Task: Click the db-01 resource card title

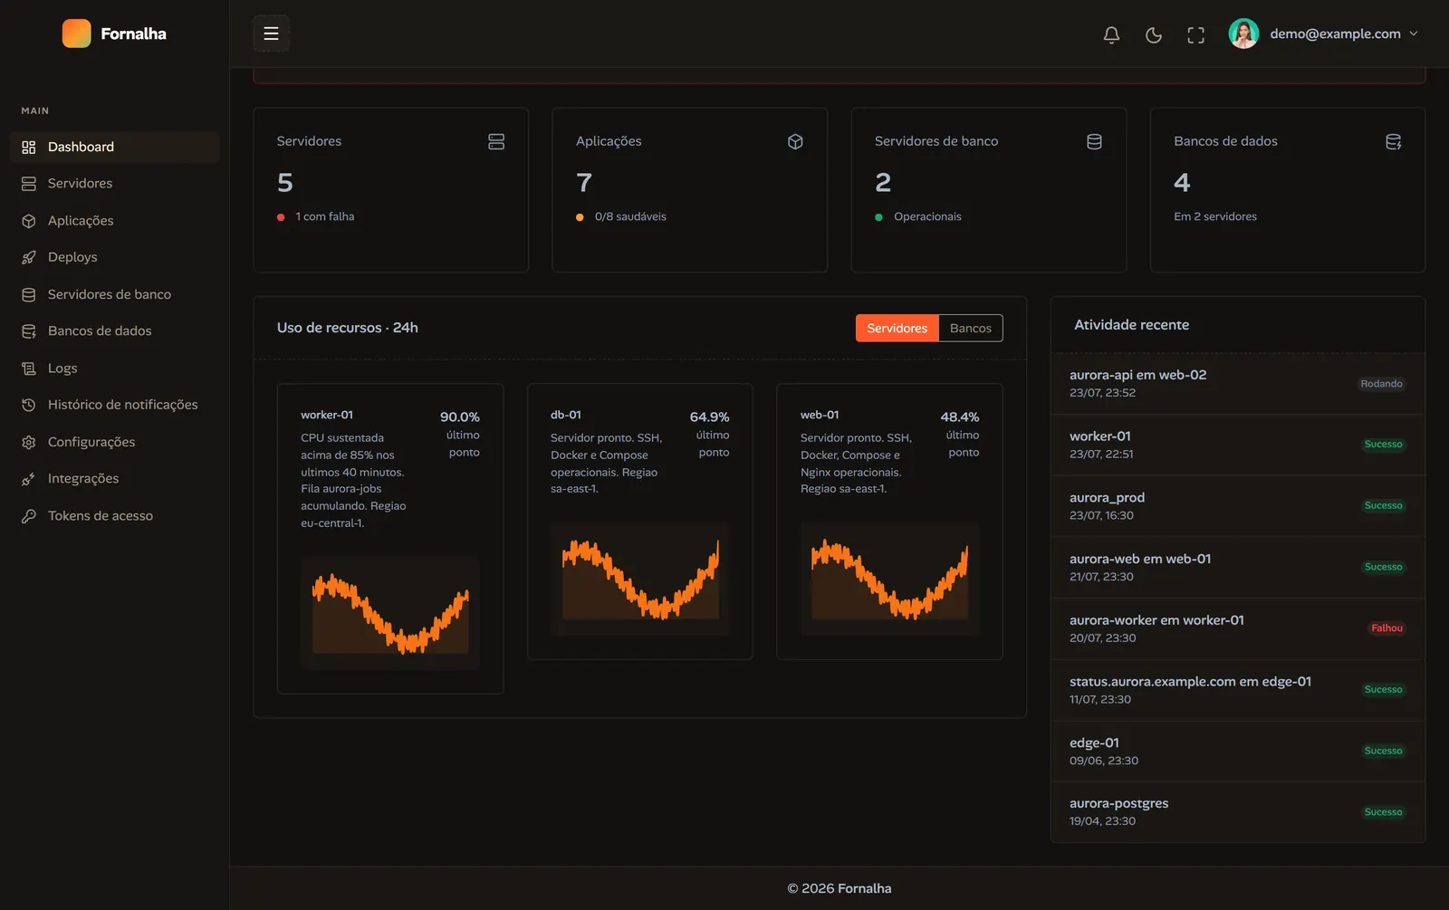Action: coord(566,415)
